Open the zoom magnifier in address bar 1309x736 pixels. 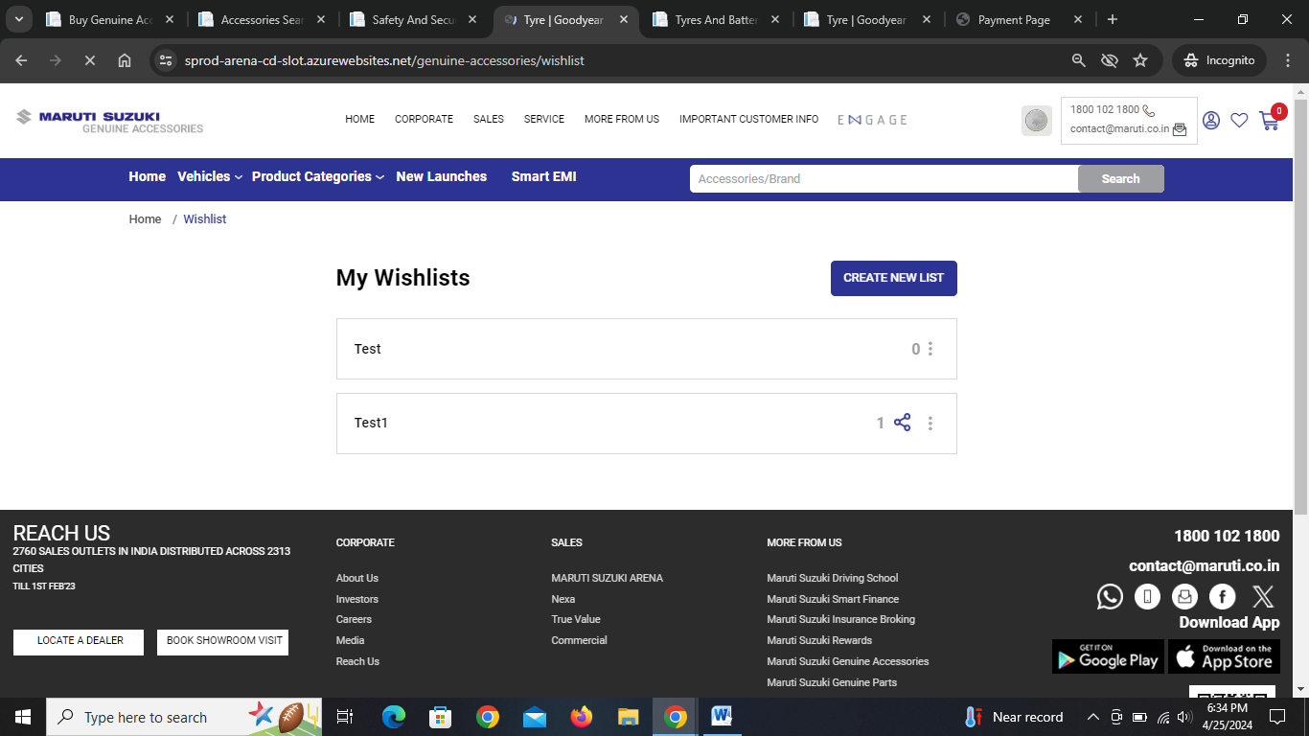[x=1079, y=60]
